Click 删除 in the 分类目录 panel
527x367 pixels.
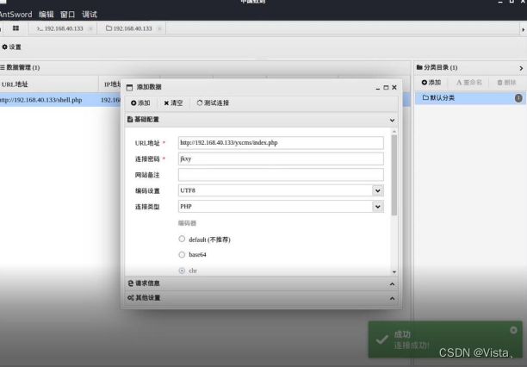click(x=506, y=83)
